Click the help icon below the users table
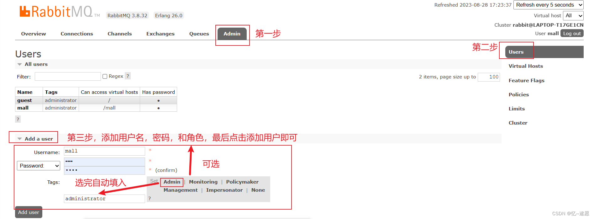 pyautogui.click(x=18, y=119)
